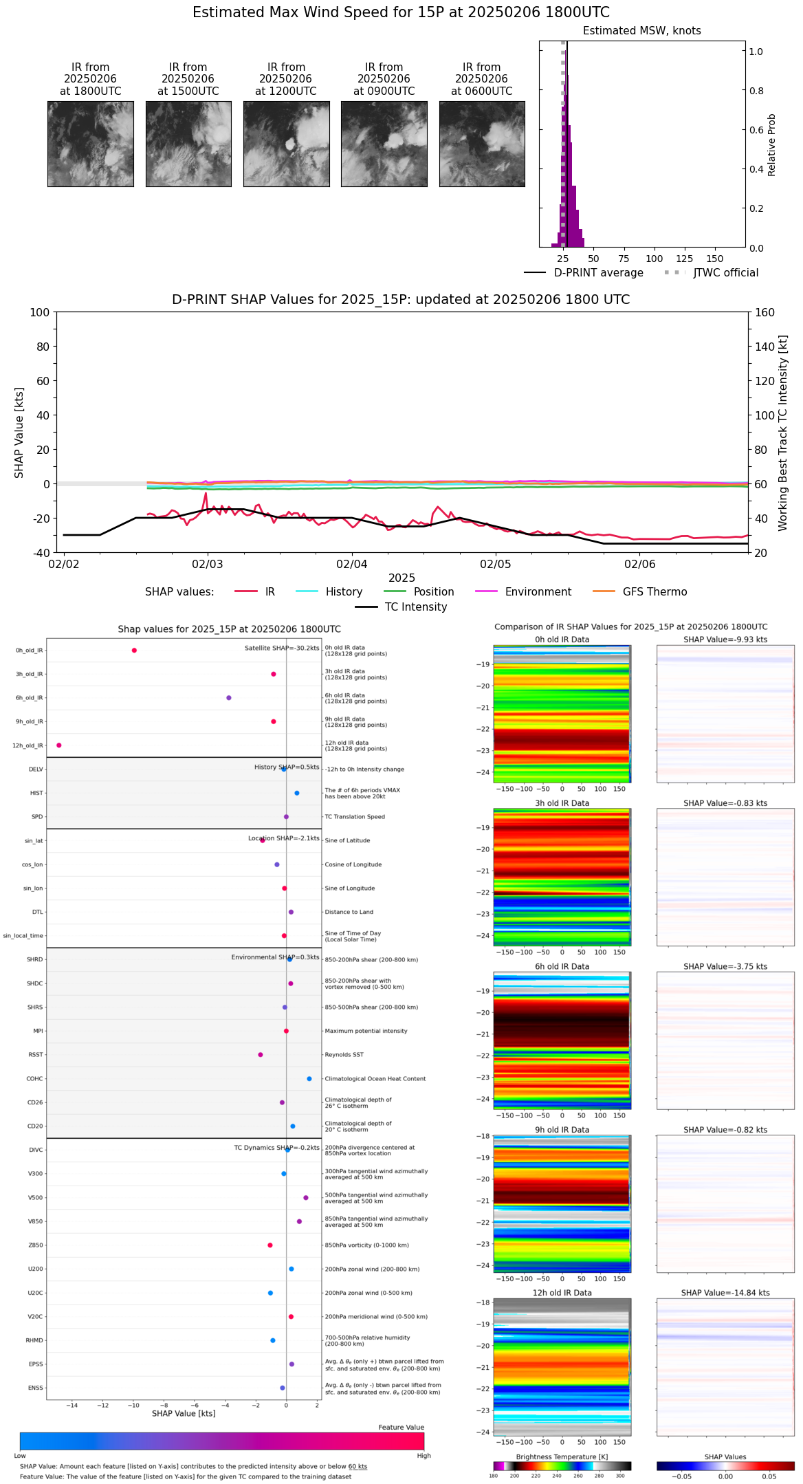Open the IR image from 1200UTC
The image size is (803, 1484).
click(286, 144)
